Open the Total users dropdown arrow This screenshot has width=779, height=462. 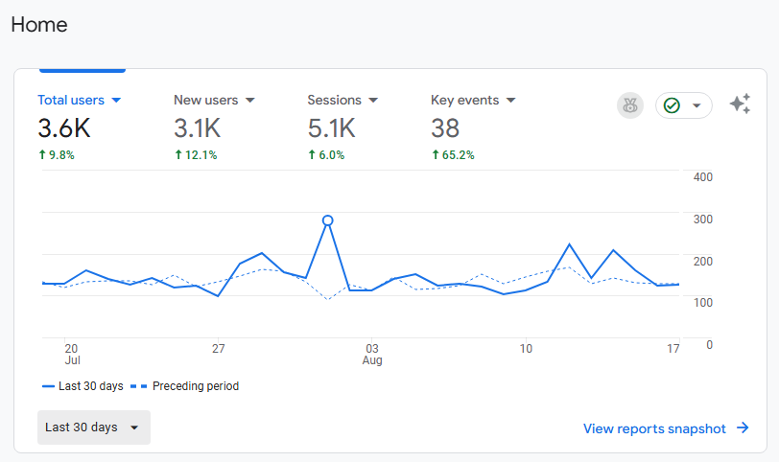116,100
